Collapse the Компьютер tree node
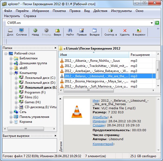 pos(11,73)
